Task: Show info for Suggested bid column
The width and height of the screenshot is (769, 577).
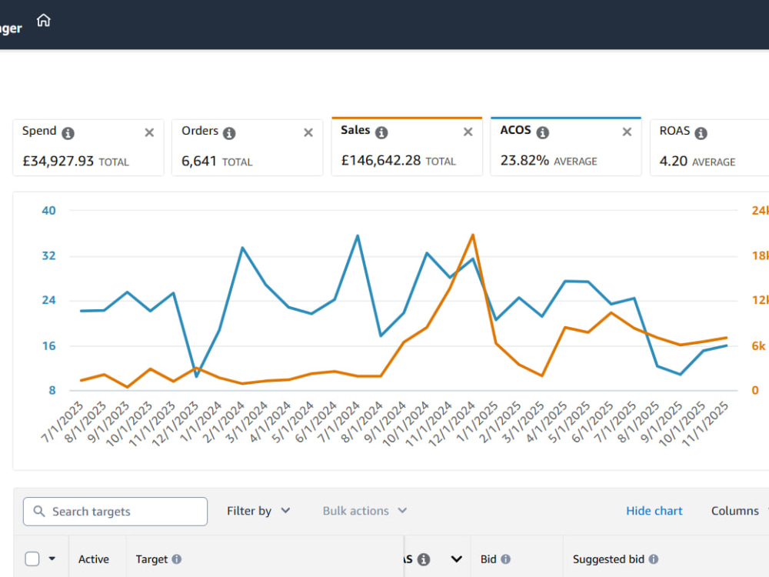Action: coord(653,559)
